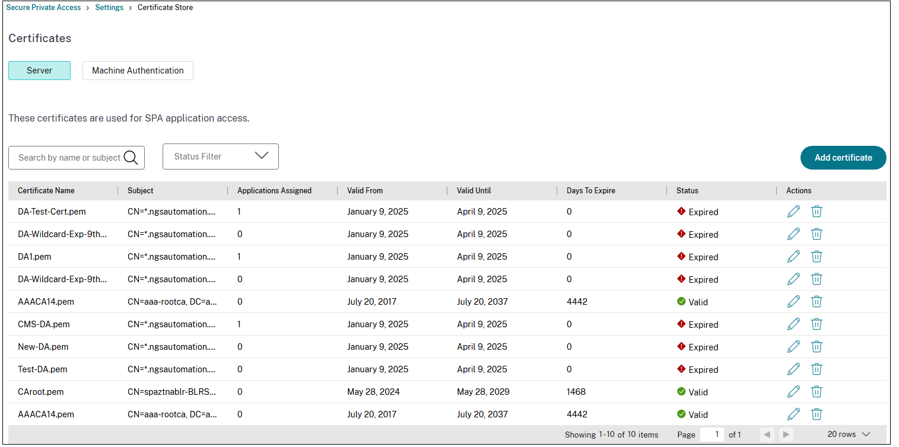Delete the first DA-Wildcard-Exp-9th certificate

point(817,234)
